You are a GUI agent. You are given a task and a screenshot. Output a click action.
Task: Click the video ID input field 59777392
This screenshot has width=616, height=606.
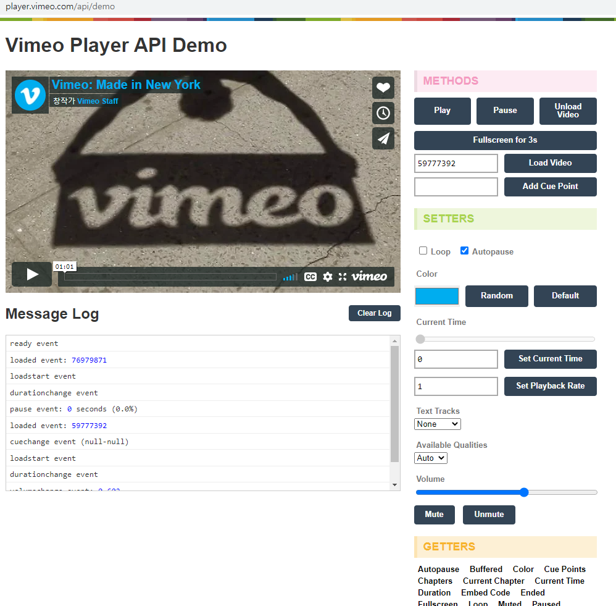pyautogui.click(x=456, y=163)
